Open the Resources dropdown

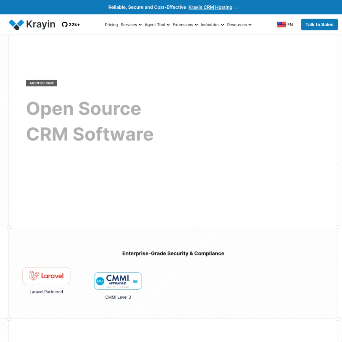pyautogui.click(x=239, y=25)
